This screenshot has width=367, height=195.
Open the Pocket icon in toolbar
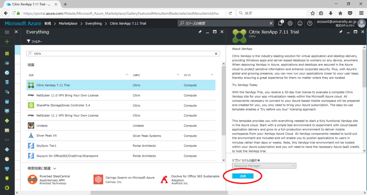click(x=350, y=13)
